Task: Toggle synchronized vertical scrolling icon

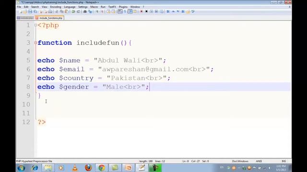Action: (x=108, y=11)
